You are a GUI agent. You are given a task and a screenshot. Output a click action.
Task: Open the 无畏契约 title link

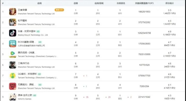click(x=27, y=85)
